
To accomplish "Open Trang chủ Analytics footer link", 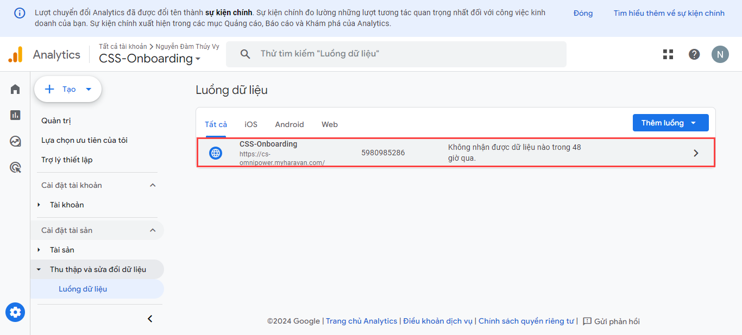I will pos(362,321).
